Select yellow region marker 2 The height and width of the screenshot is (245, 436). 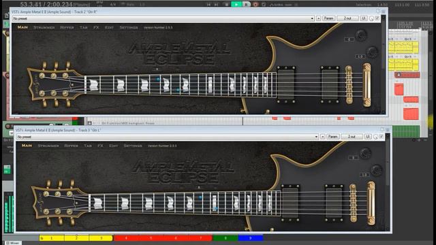[x=77, y=238]
